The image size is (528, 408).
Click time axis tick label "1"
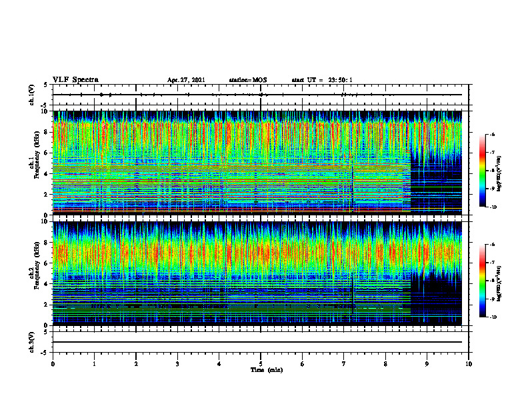coord(94,364)
